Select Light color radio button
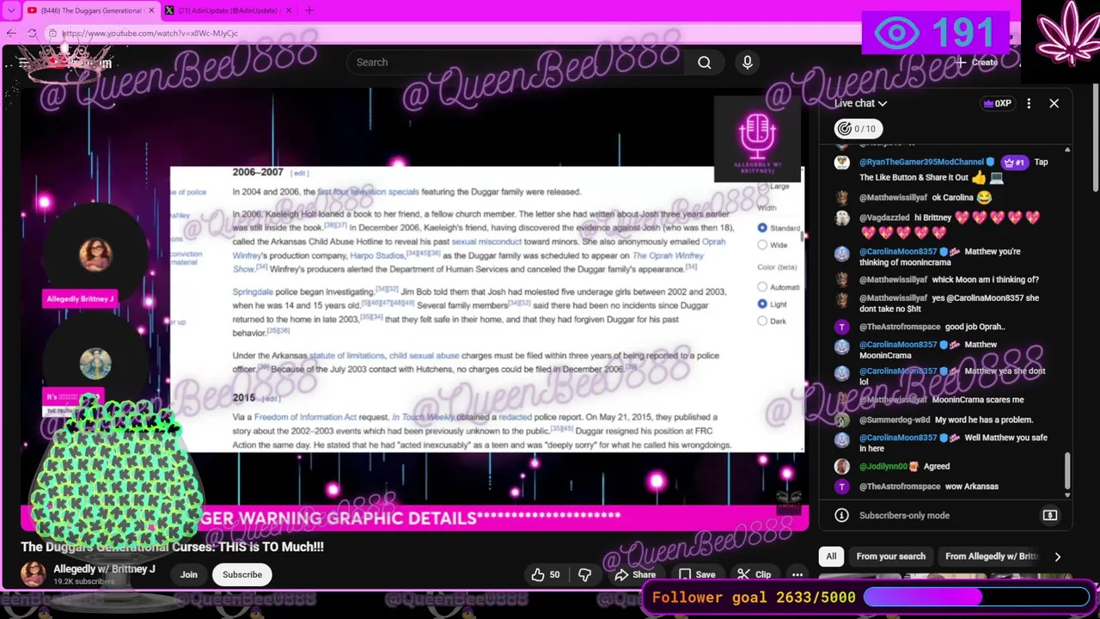This screenshot has width=1100, height=619. [762, 304]
